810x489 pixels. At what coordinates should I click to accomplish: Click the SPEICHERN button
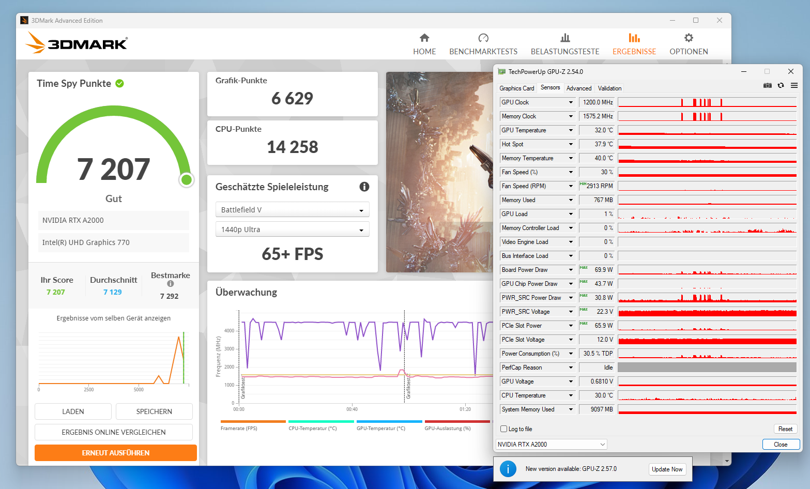[x=154, y=411]
